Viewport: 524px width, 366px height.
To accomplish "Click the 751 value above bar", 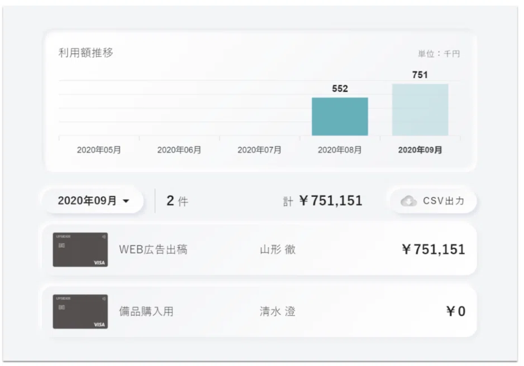I will click(x=420, y=75).
